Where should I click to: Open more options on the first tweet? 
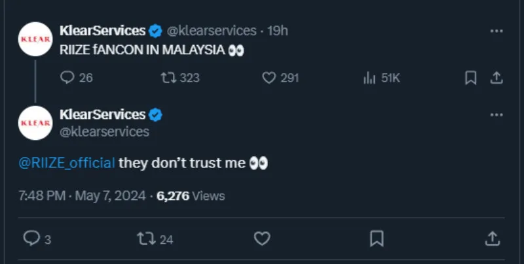[x=496, y=31]
